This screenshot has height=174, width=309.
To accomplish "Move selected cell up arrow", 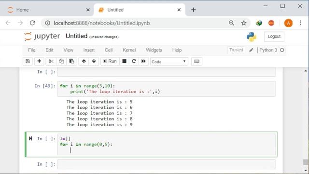I will tap(84, 61).
